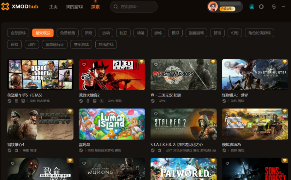Open the 我的游戏 tab
Image resolution: width=291 pixels, height=180 pixels.
pos(74,7)
